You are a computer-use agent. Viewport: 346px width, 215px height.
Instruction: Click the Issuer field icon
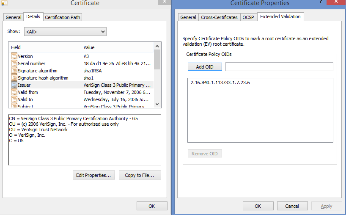(x=14, y=85)
